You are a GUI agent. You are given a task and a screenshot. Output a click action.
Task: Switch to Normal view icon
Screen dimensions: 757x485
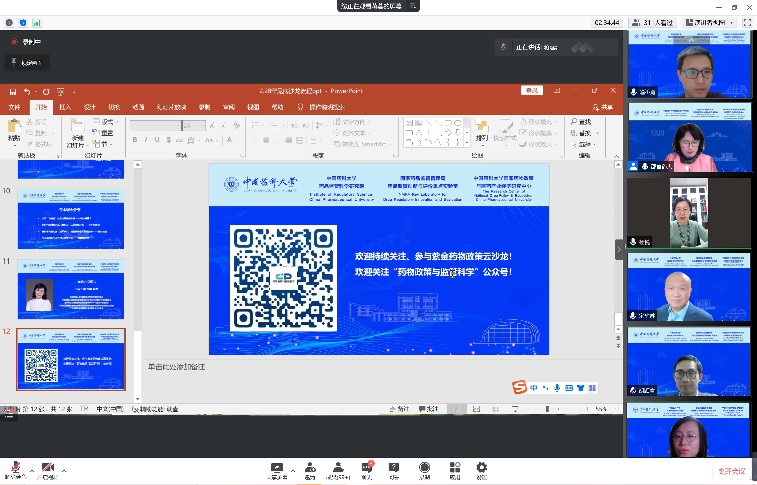(x=457, y=409)
